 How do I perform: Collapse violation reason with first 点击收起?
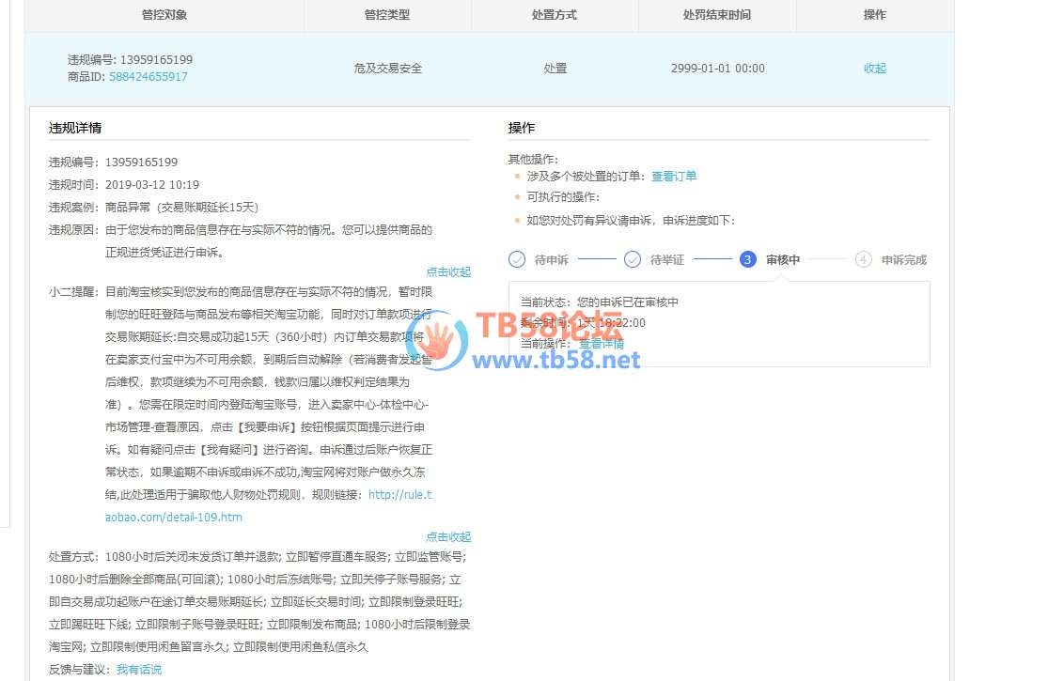[448, 271]
